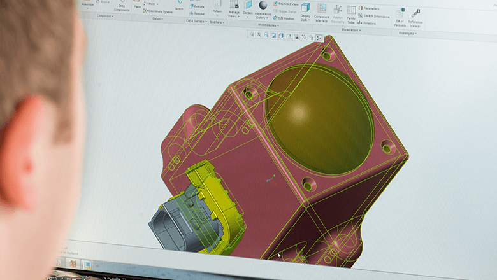Toggle annotation display in graphics toolbar
Viewport: 497px width, 280px height.
(311, 38)
